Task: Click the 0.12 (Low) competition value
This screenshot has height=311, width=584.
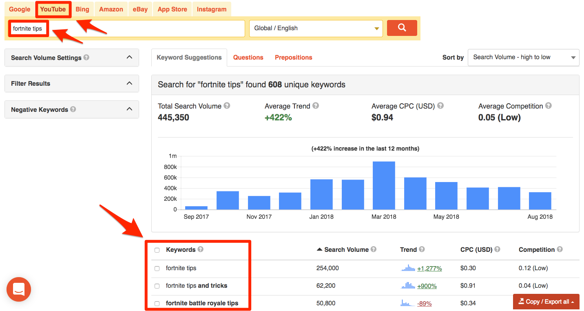Action: [533, 268]
